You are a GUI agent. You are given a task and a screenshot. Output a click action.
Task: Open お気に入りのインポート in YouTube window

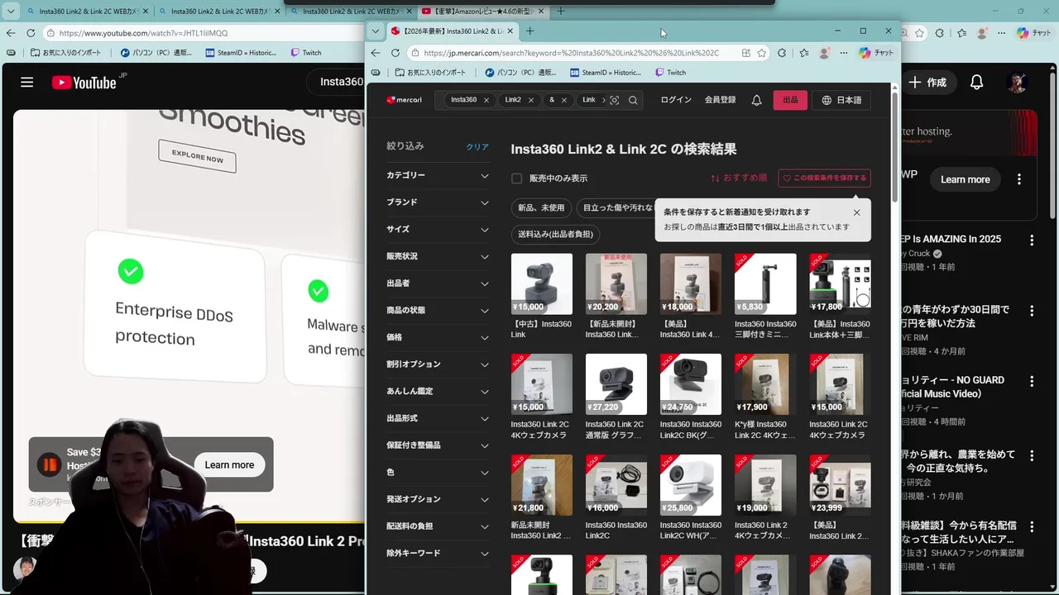click(65, 53)
